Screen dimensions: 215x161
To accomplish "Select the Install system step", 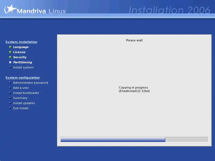I will (23, 67).
